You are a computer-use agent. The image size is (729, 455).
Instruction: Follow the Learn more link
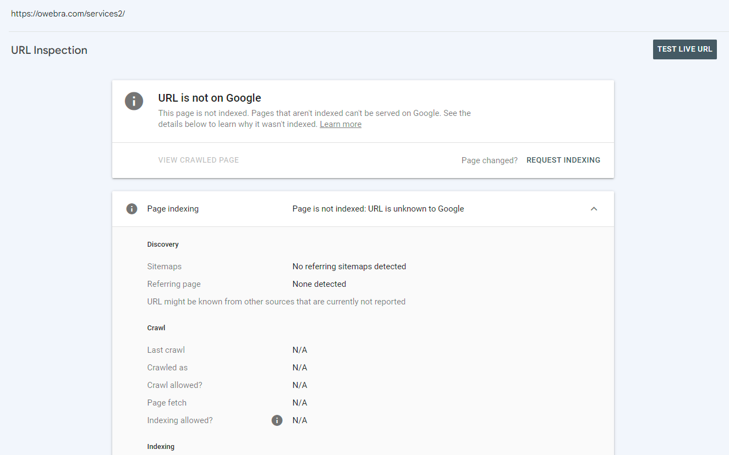coord(341,124)
